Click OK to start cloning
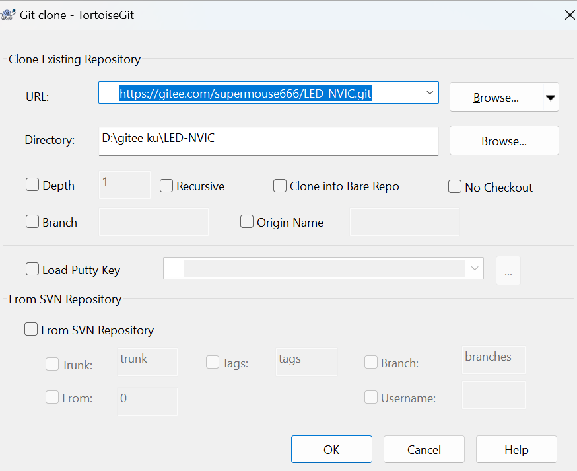 (331, 449)
